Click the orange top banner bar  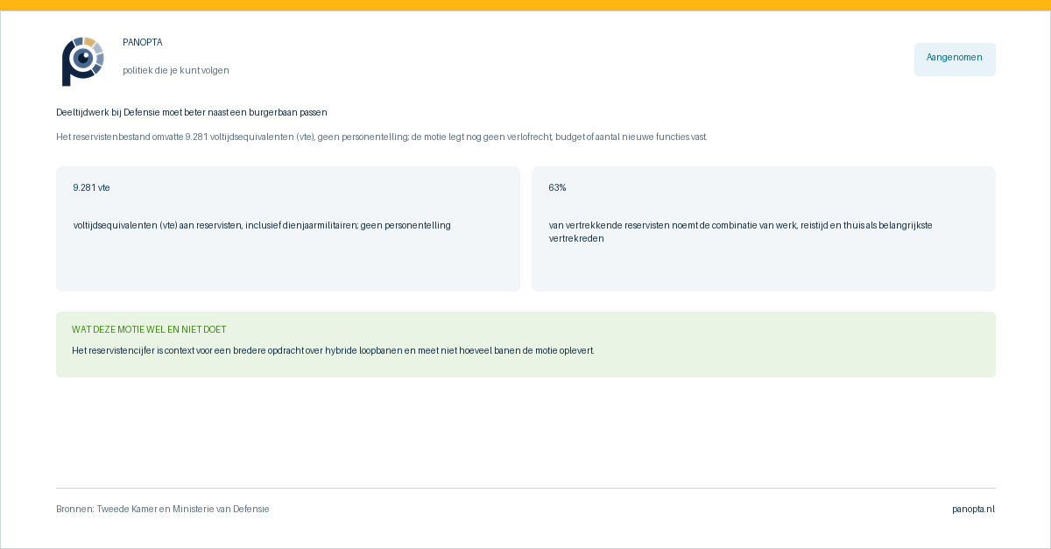click(x=525, y=5)
